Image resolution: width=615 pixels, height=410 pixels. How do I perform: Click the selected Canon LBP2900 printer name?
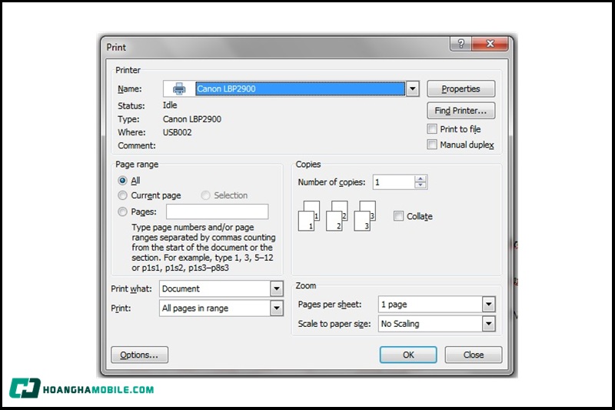point(300,88)
